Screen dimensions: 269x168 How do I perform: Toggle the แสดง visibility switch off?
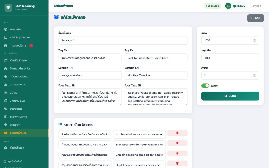[x=205, y=86]
